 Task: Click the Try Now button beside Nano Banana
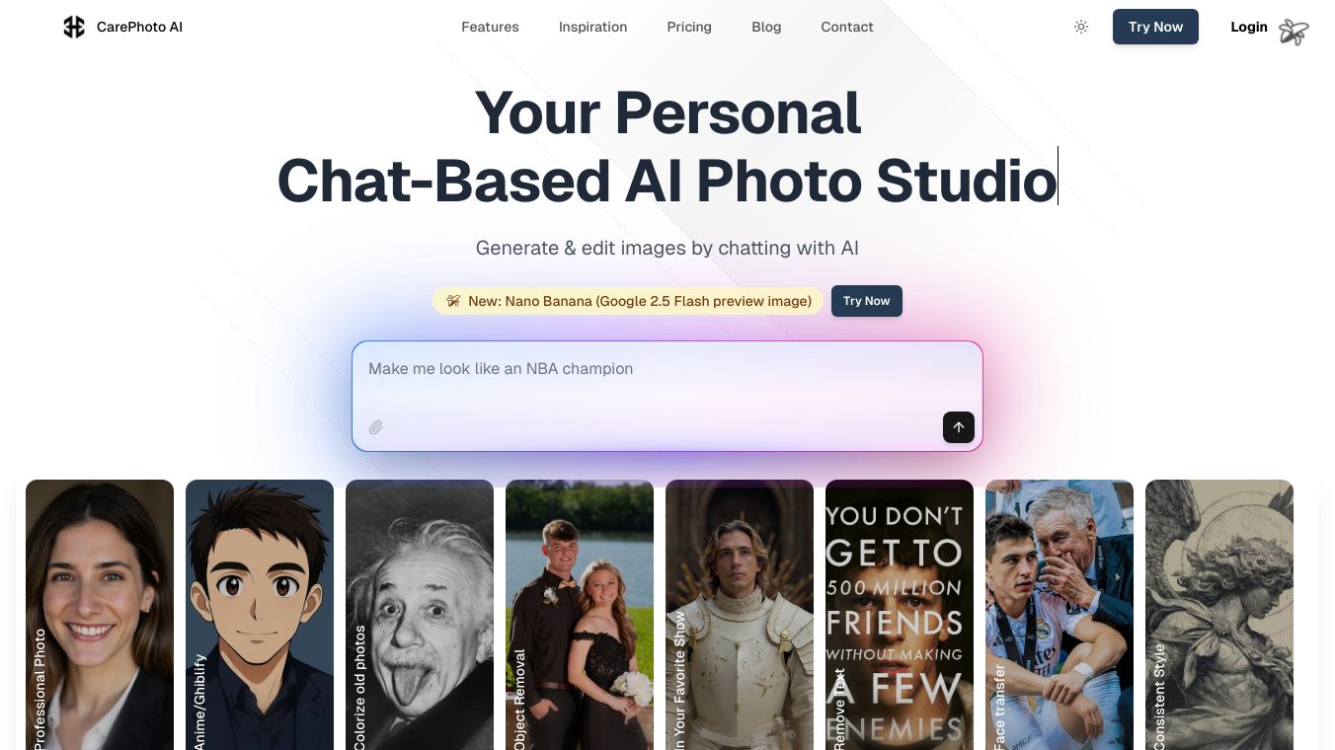pyautogui.click(x=867, y=301)
